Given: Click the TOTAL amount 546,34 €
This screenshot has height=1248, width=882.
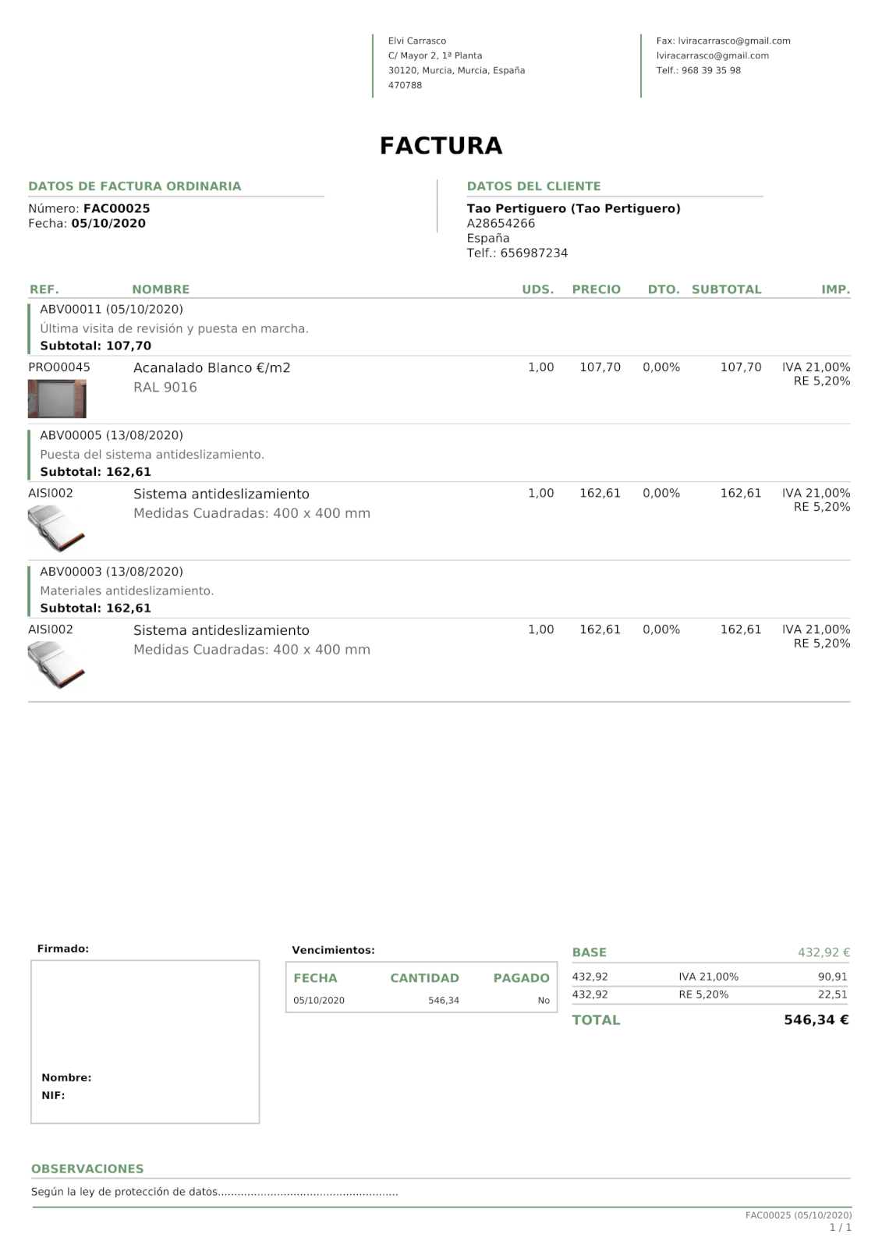Looking at the screenshot, I should (816, 1019).
